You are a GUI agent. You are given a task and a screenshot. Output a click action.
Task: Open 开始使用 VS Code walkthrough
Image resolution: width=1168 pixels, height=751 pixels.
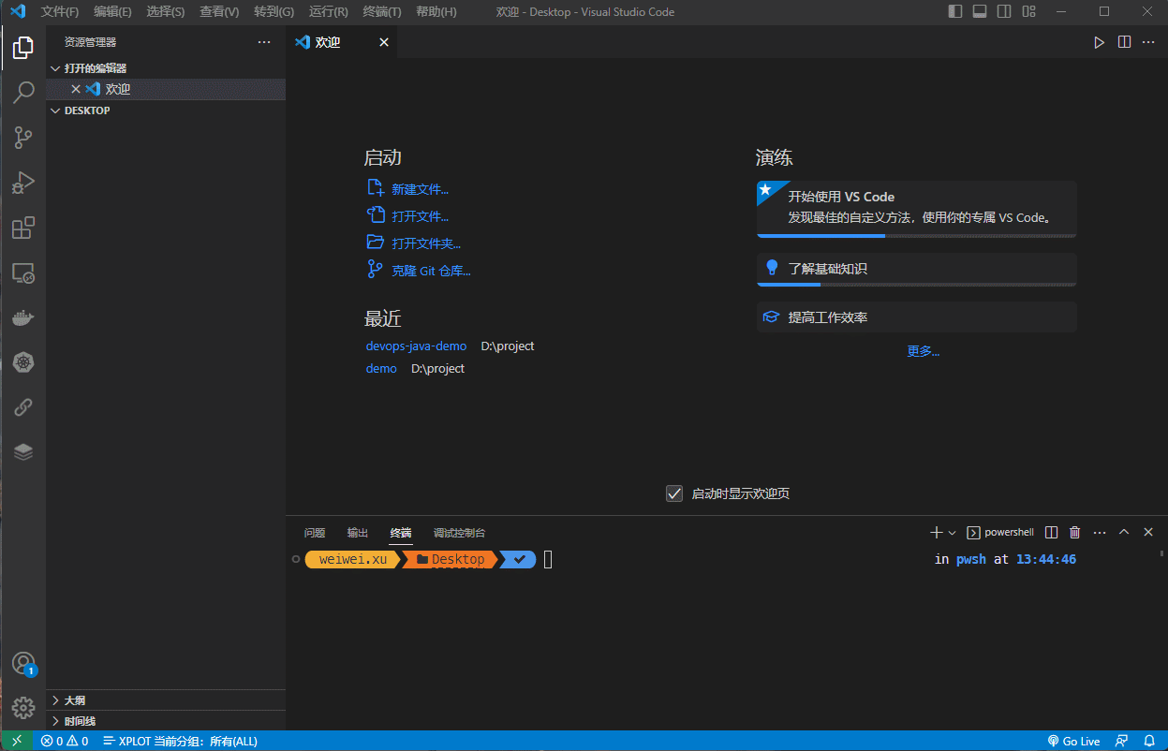[917, 209]
